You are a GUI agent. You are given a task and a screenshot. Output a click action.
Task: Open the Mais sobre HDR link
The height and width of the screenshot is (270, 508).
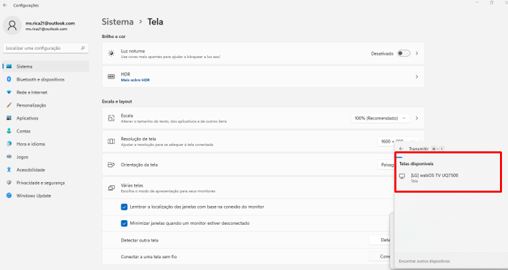135,80
